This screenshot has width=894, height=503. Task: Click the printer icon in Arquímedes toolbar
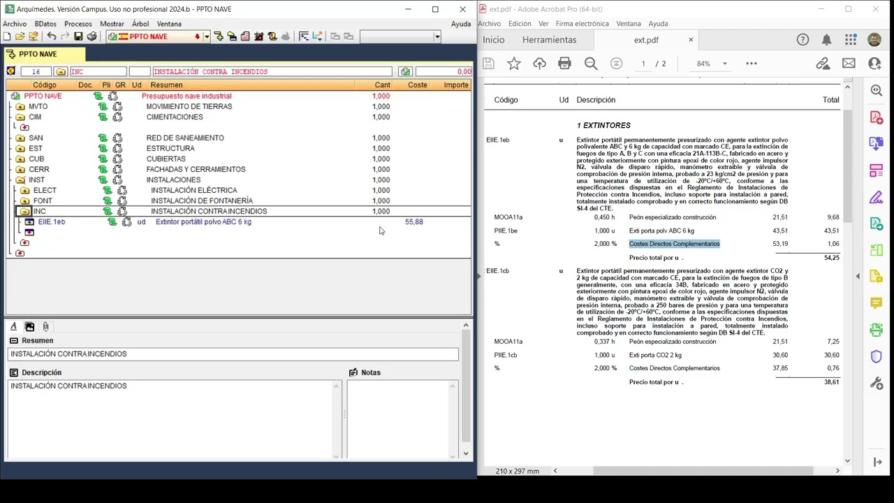[91, 36]
